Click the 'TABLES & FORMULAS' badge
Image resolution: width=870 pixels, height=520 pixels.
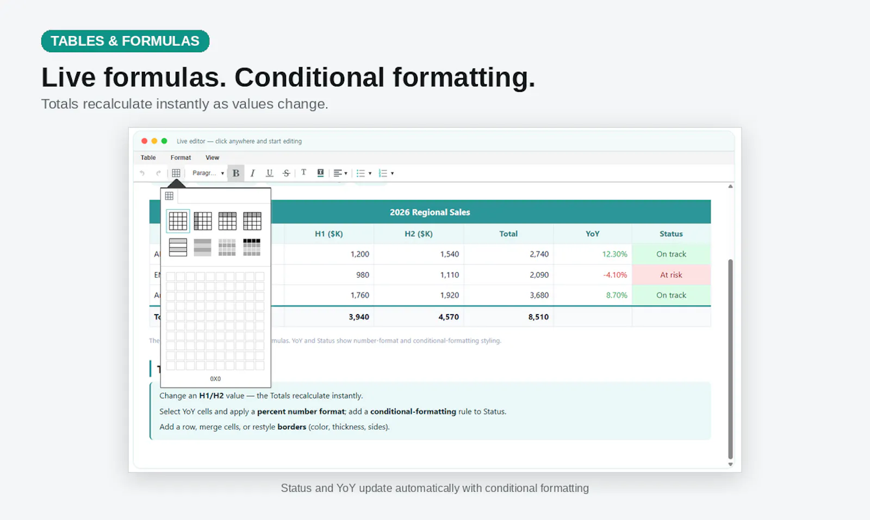[x=125, y=41]
